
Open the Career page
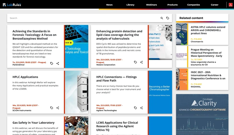[x=214, y=5]
